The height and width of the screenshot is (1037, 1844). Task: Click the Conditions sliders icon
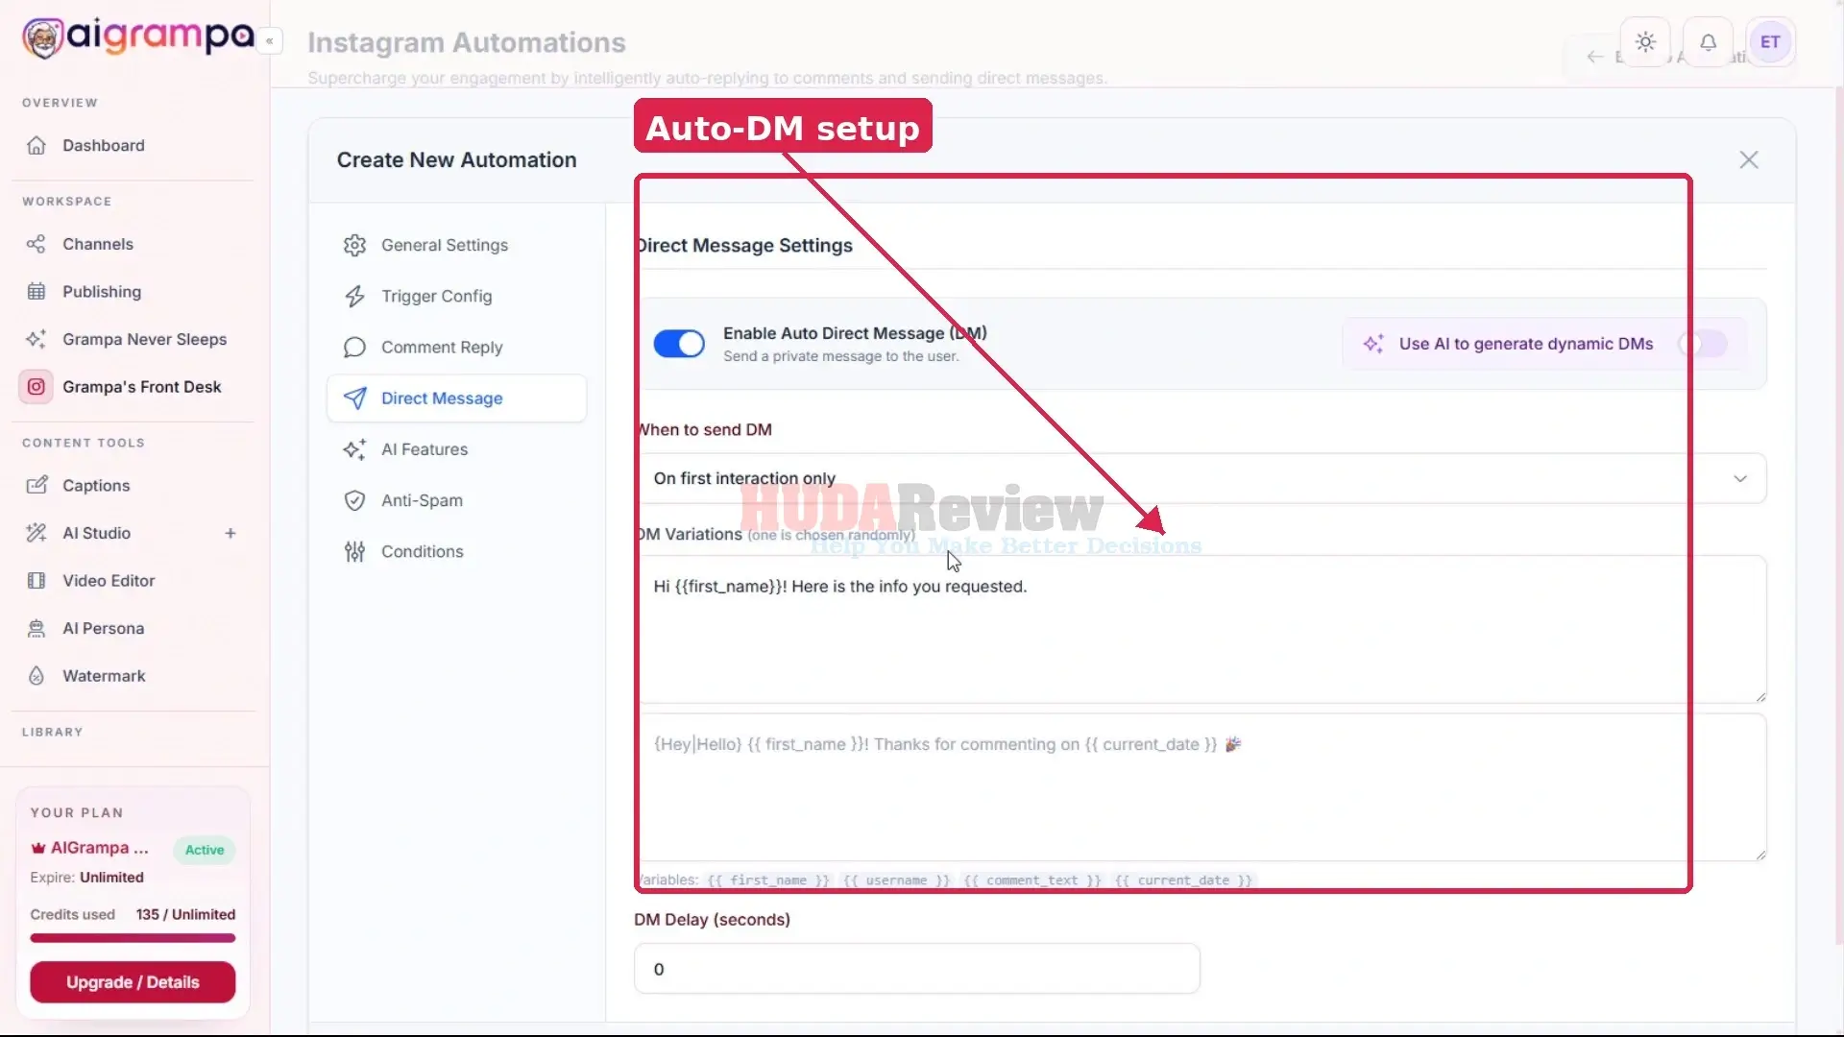click(354, 551)
